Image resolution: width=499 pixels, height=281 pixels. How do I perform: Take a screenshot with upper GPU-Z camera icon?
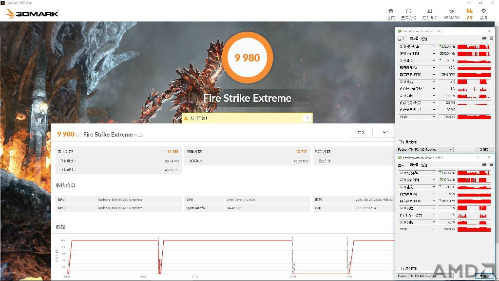(484, 38)
